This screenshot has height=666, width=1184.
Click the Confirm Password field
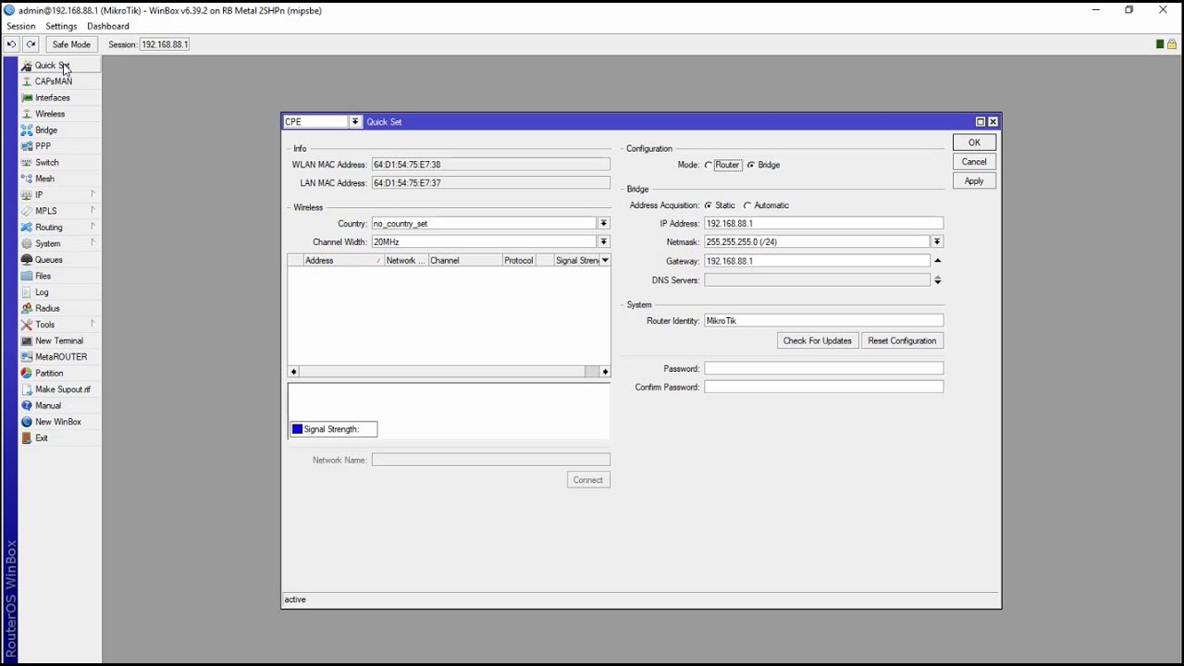[x=823, y=388]
